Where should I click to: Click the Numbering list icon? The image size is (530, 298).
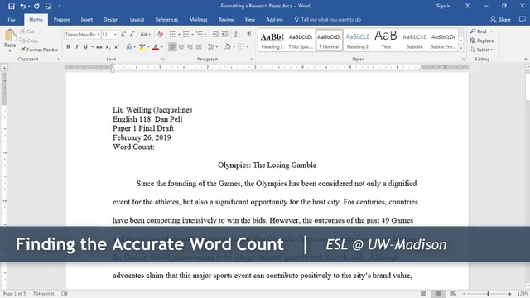(185, 35)
